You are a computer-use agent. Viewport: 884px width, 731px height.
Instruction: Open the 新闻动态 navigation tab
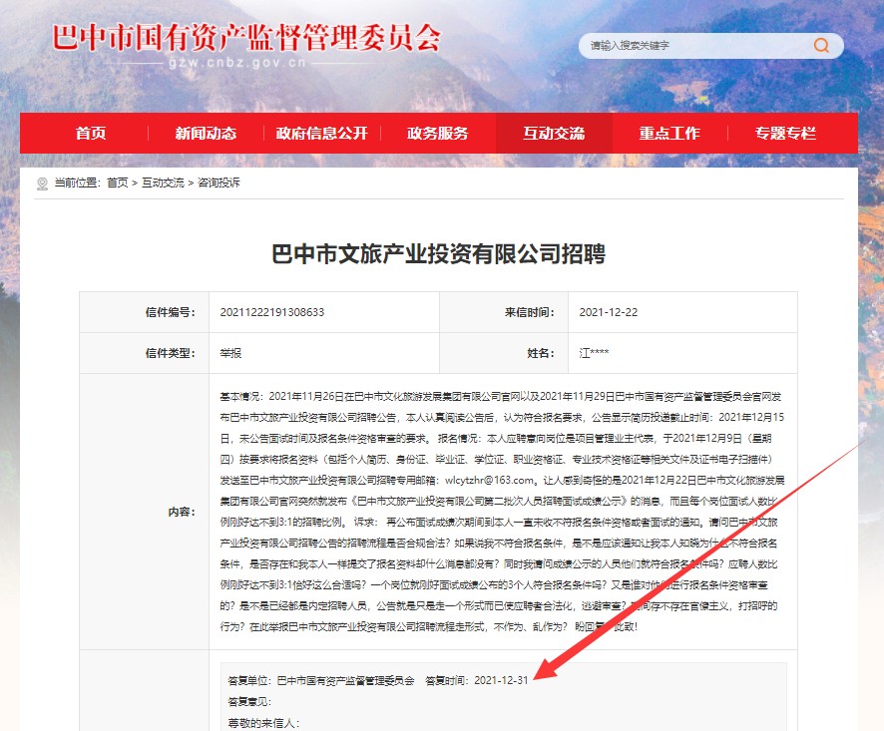tap(206, 133)
